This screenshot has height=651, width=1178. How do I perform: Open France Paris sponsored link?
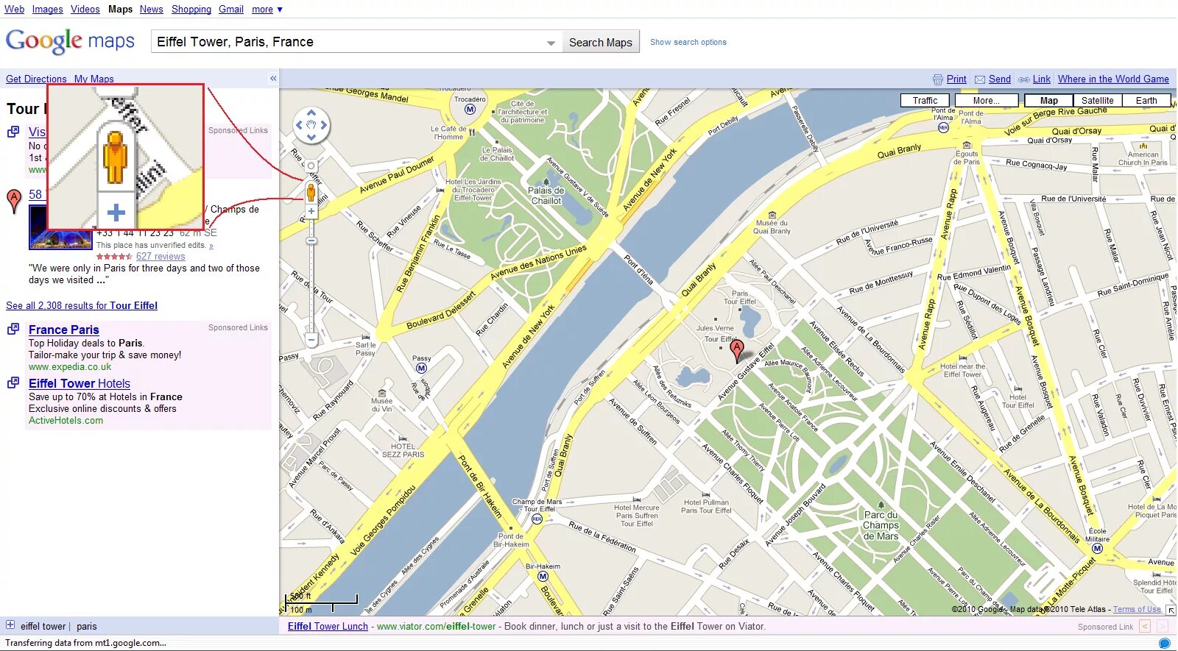pyautogui.click(x=64, y=330)
